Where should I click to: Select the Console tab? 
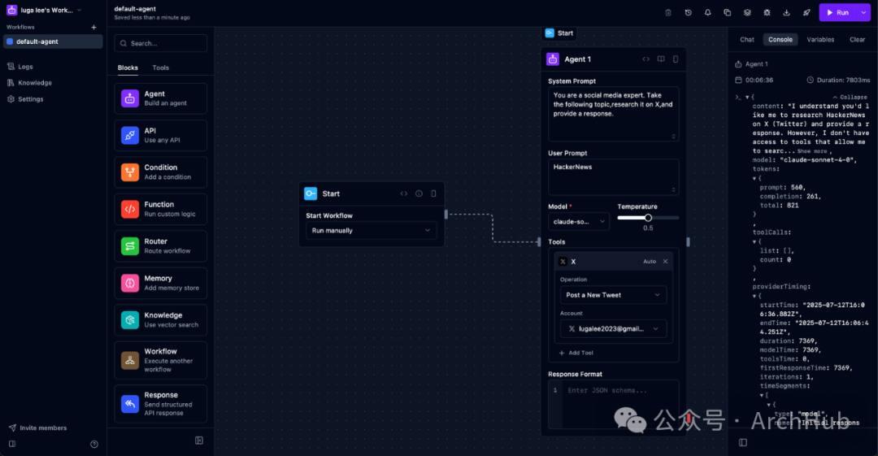[780, 40]
